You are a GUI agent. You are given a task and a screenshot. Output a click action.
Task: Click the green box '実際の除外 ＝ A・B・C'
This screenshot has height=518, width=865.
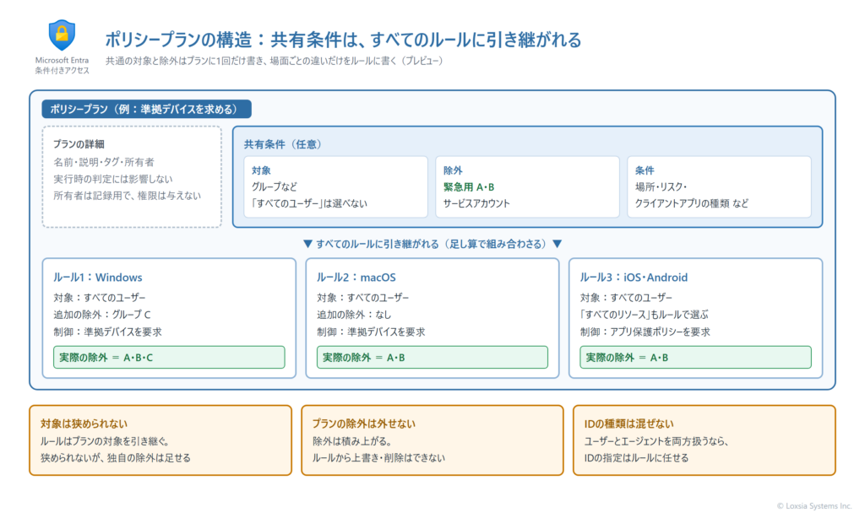tap(169, 357)
